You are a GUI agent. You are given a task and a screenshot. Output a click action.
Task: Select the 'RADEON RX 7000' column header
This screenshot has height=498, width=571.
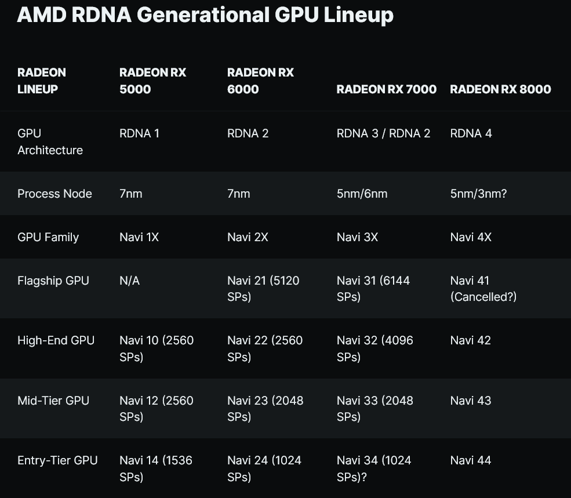click(x=387, y=89)
